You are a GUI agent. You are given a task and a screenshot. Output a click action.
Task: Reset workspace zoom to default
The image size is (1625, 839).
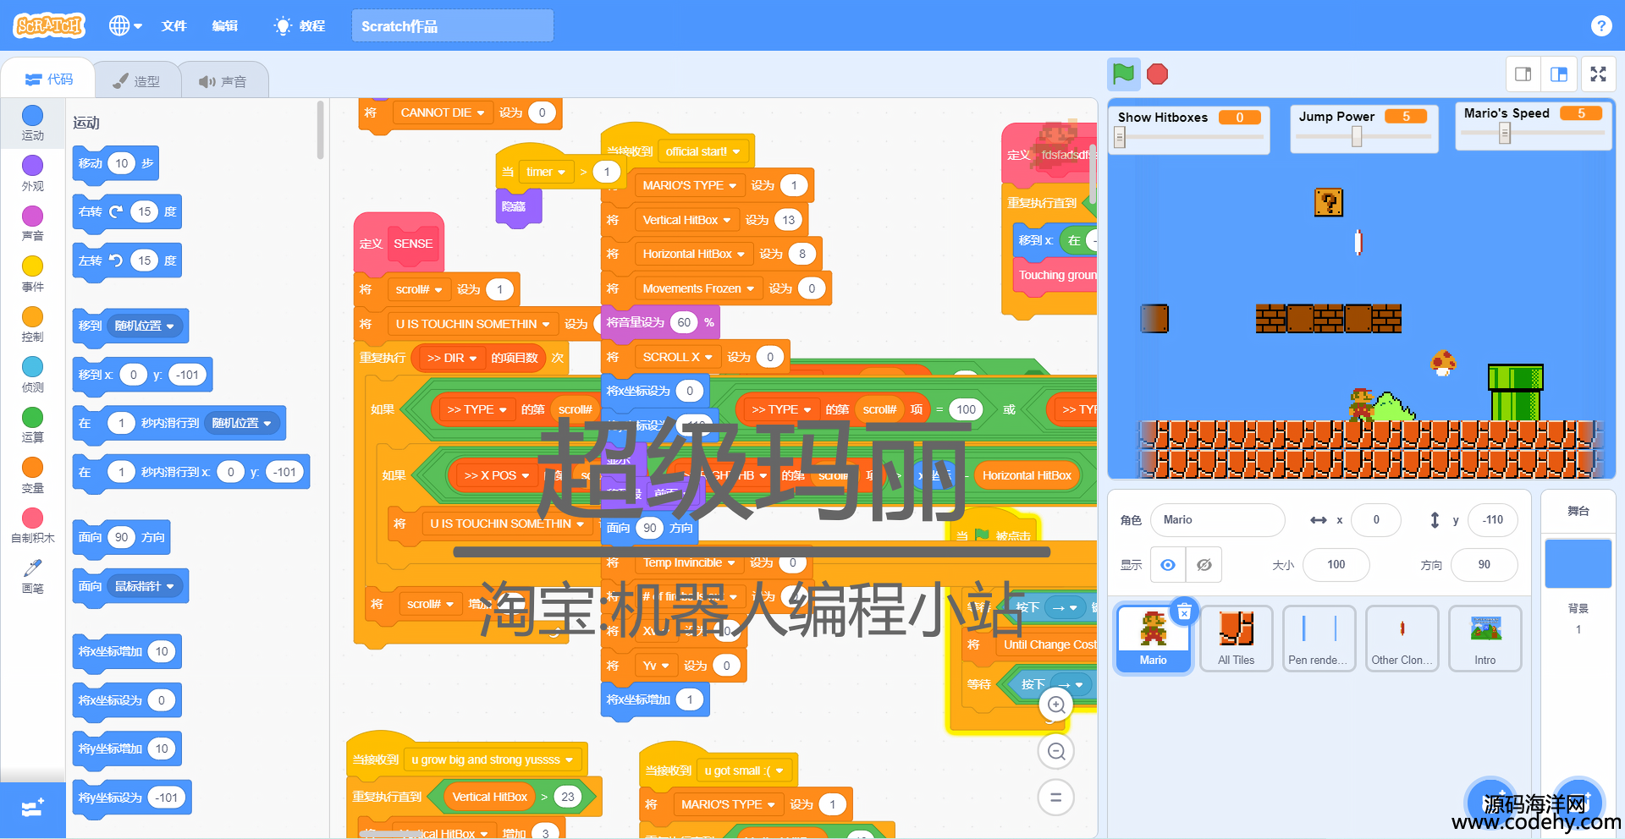tap(1056, 797)
